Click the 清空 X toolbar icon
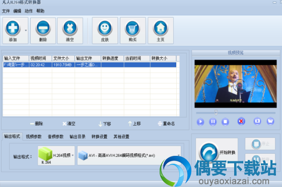Viewport: 282px width, 187px height. point(70,28)
